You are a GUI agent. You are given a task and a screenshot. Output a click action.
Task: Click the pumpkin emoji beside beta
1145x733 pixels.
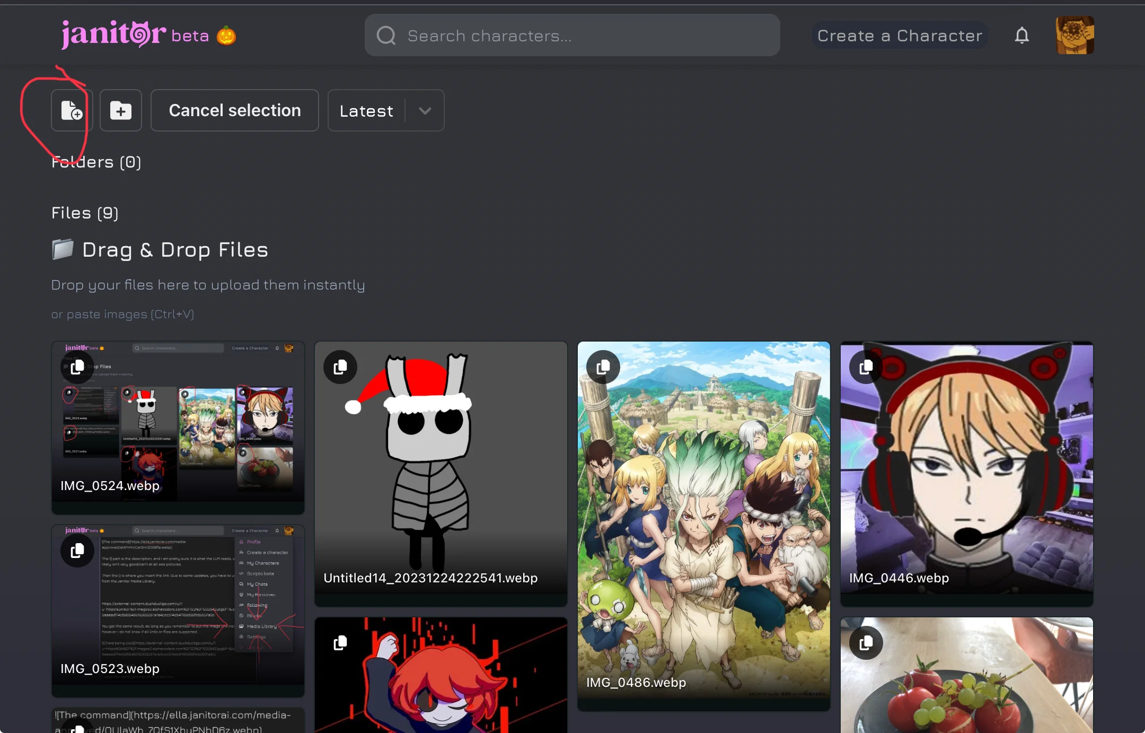coord(226,36)
